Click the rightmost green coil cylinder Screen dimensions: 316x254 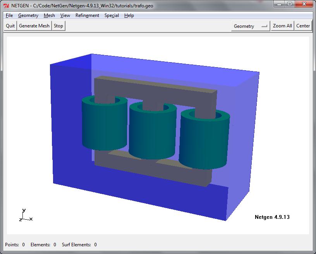coord(204,141)
